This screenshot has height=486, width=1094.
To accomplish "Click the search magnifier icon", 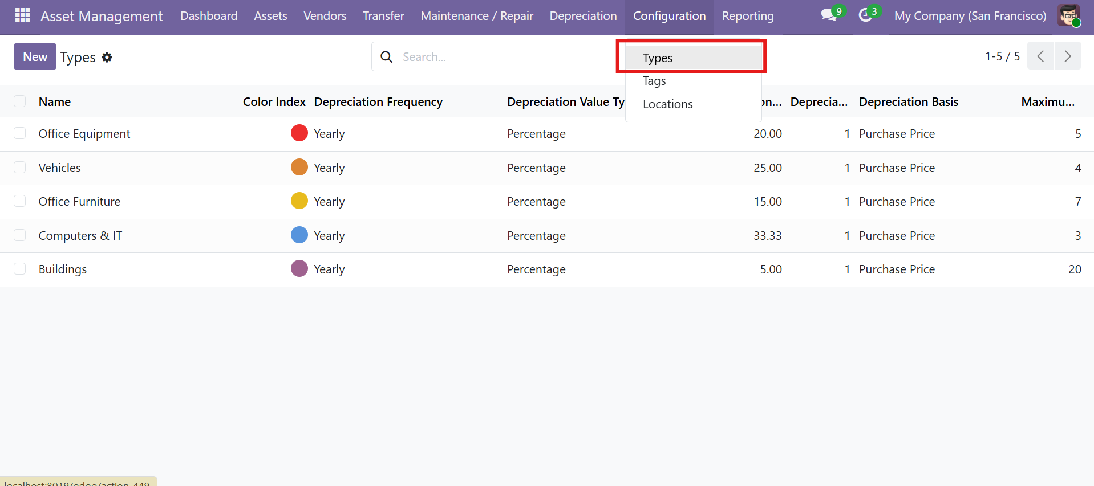I will tap(386, 57).
